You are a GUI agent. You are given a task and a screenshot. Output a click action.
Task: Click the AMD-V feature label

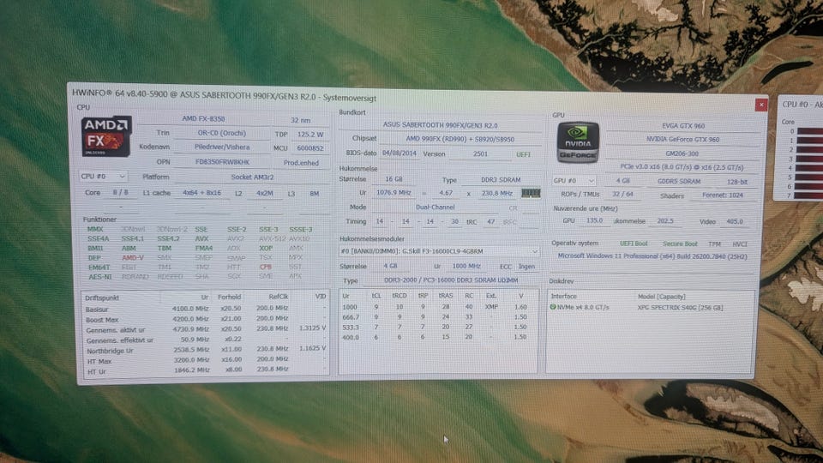point(133,258)
